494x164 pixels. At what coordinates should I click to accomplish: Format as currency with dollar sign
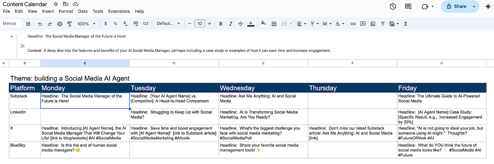[106, 24]
